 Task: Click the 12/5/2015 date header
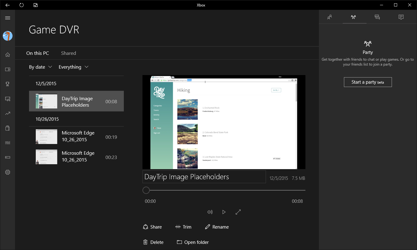(46, 84)
